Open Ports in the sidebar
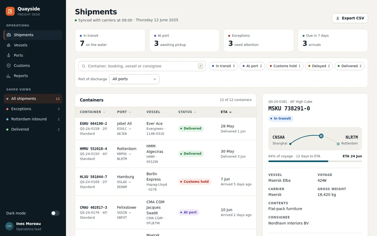Image resolution: width=377 pixels, height=236 pixels. 33,55
